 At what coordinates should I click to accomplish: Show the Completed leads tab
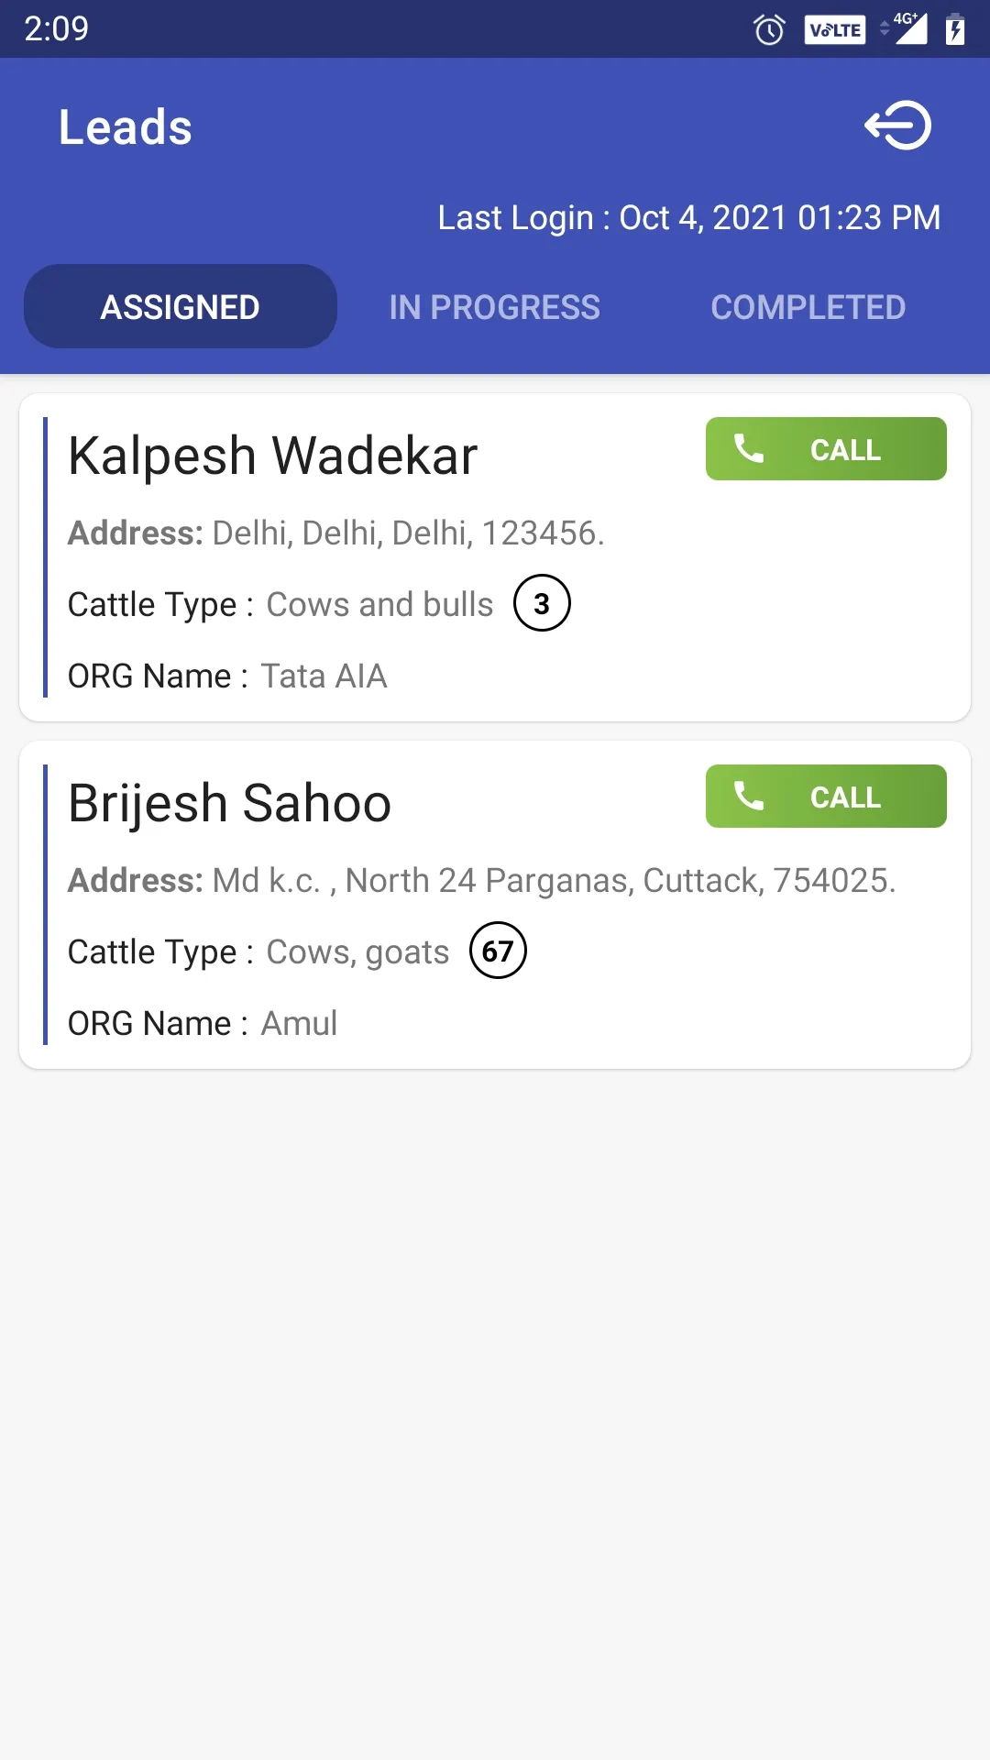pyautogui.click(x=808, y=307)
